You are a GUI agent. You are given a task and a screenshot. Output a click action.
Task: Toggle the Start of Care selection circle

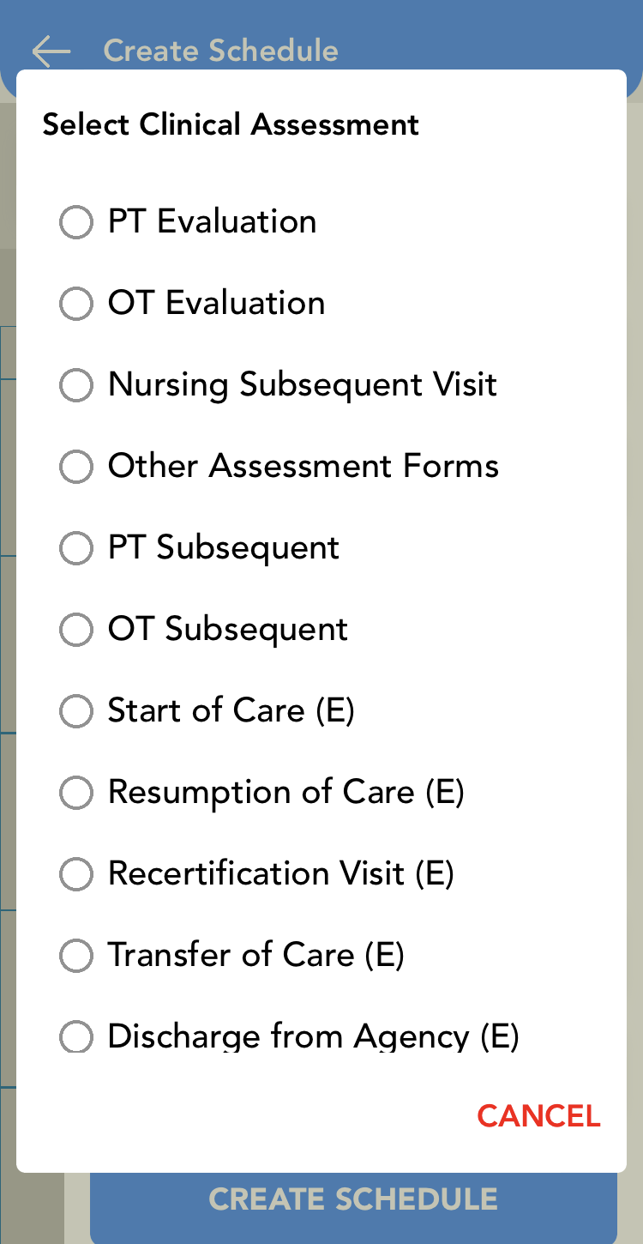pos(75,711)
